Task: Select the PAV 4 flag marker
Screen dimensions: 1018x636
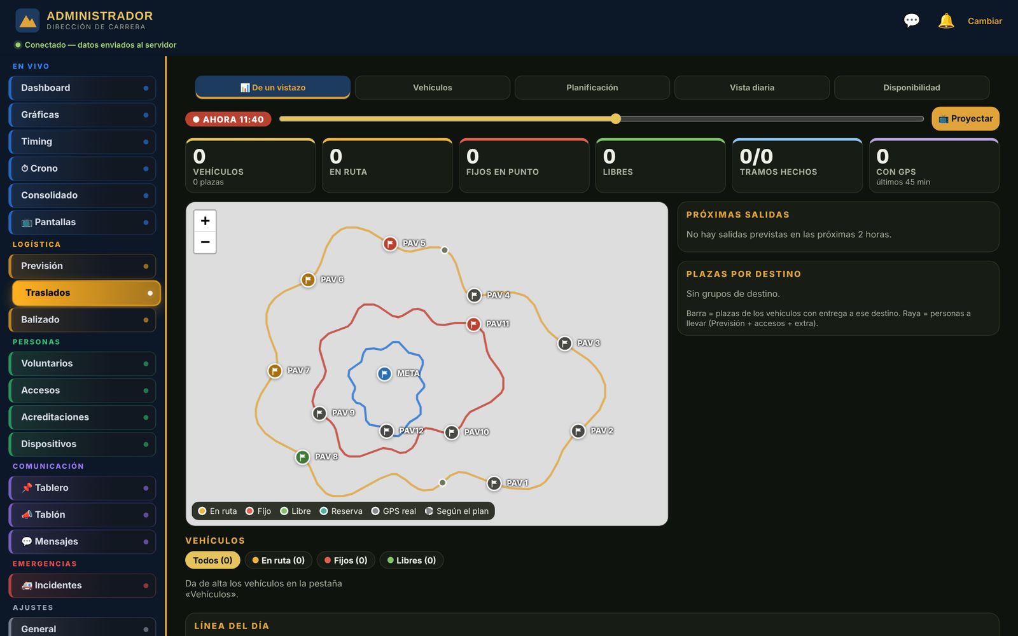Action: click(x=474, y=295)
